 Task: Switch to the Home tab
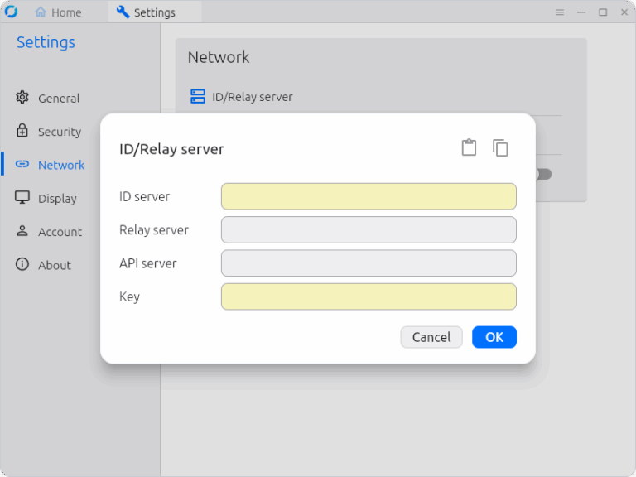(x=58, y=12)
